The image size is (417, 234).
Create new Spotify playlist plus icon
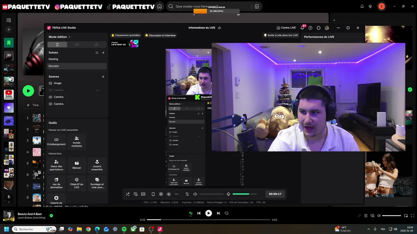tap(9, 30)
